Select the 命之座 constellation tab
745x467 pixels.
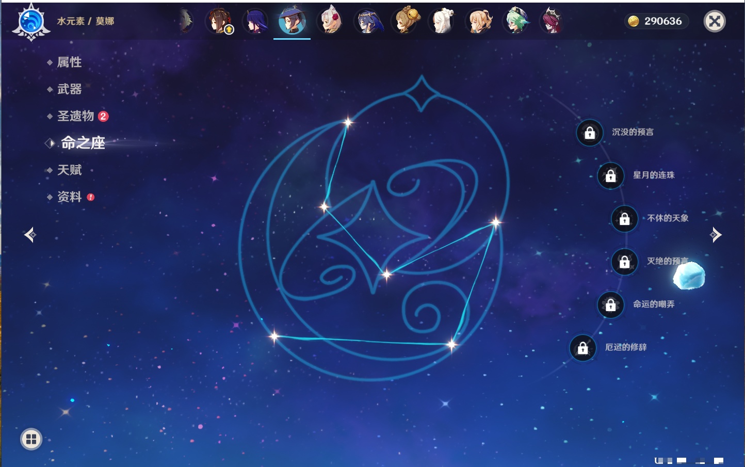tap(83, 143)
